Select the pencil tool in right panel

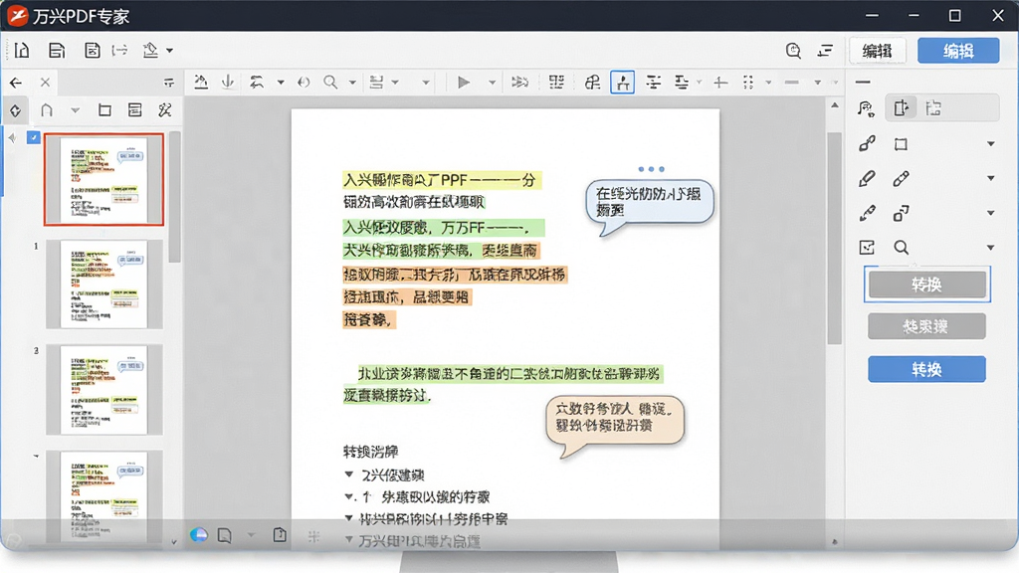click(x=867, y=179)
